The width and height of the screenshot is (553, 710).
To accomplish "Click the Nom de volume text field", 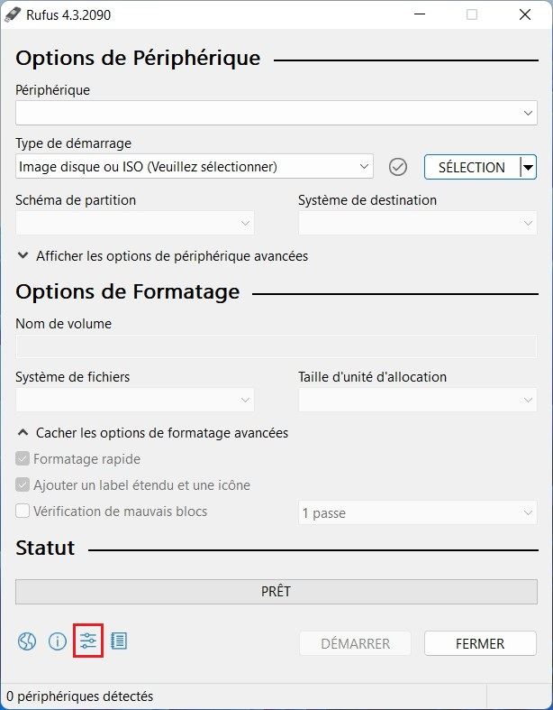I will [276, 347].
